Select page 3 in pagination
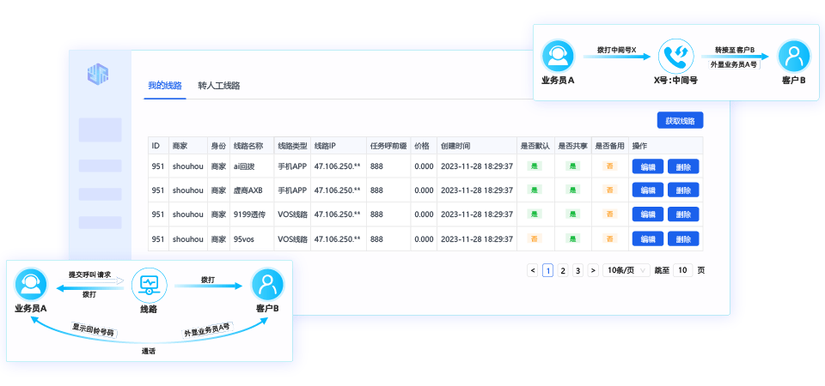This screenshot has width=825, height=386. click(577, 270)
